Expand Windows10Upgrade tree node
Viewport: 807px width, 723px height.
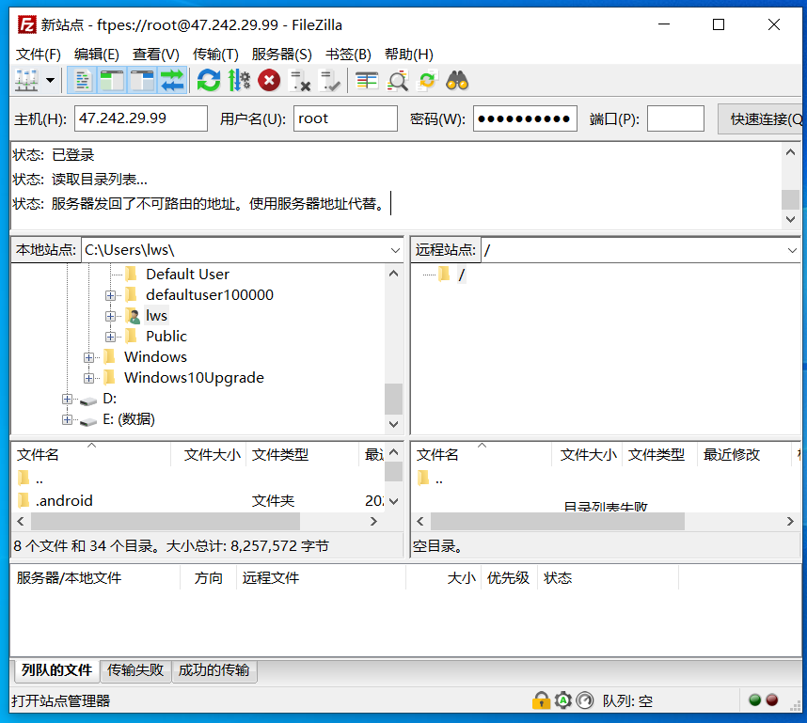[x=88, y=378]
